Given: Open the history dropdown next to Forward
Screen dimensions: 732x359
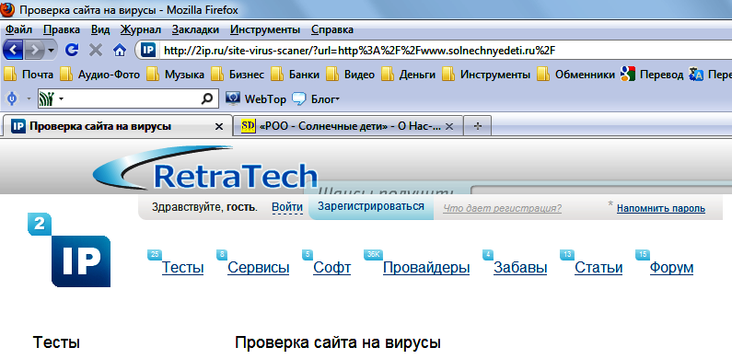Looking at the screenshot, I should pyautogui.click(x=51, y=50).
